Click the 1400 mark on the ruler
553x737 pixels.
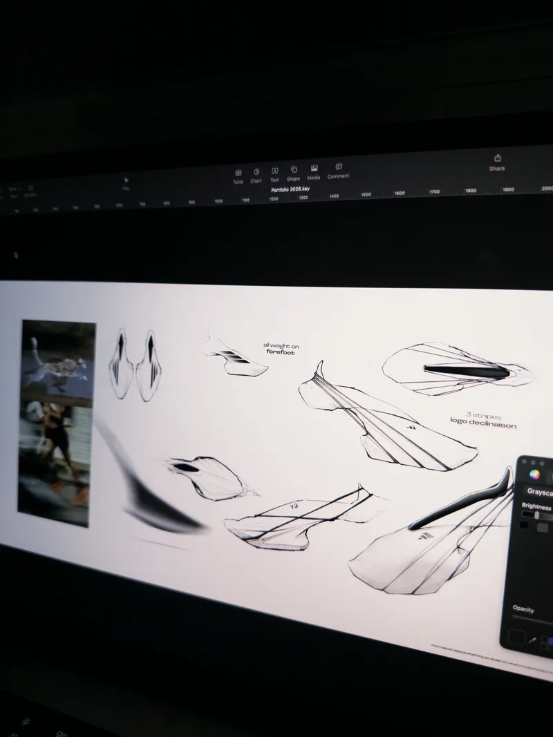point(334,196)
